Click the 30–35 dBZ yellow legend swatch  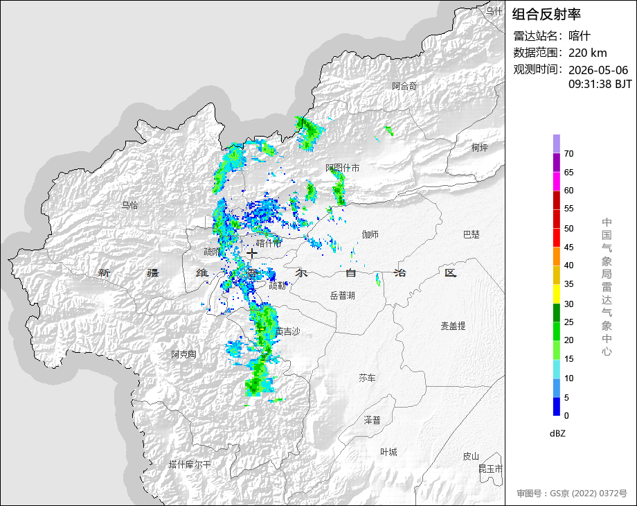(557, 294)
